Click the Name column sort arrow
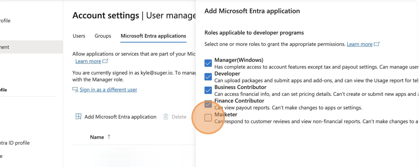Image resolution: width=420 pixels, height=167 pixels. [109, 137]
